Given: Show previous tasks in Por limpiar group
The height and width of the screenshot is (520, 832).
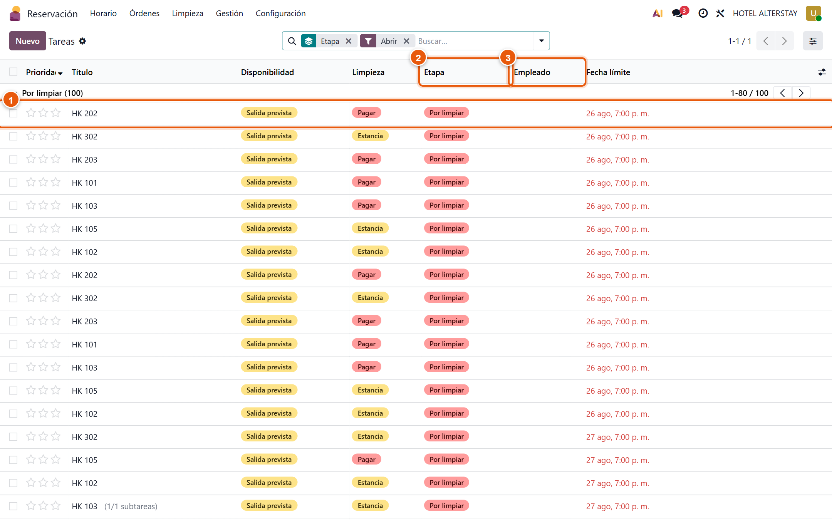Looking at the screenshot, I should pos(782,93).
